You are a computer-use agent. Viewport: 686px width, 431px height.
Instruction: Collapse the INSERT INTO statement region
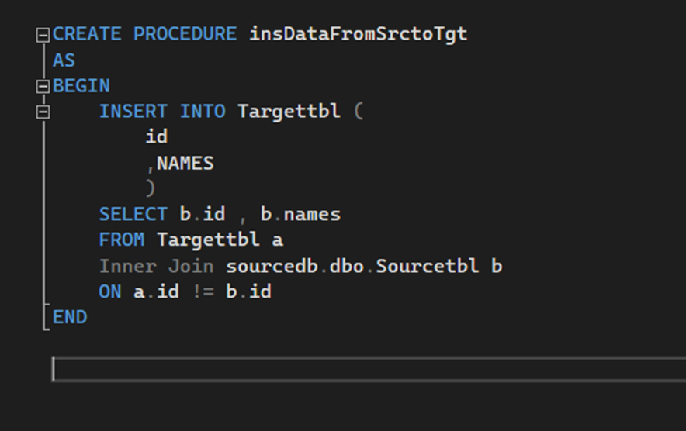[43, 112]
